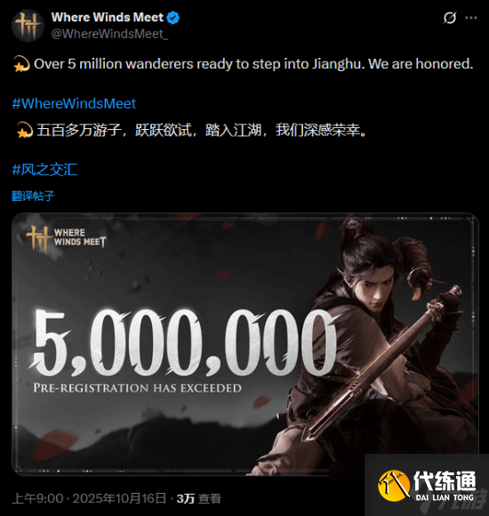The width and height of the screenshot is (489, 516).
Task: Follow the #风之交汇 hashtag
Action: point(44,170)
